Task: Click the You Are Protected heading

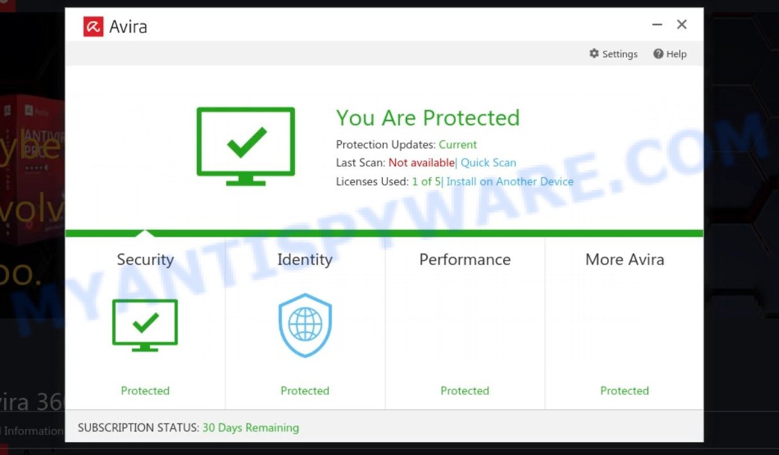Action: pos(428,118)
